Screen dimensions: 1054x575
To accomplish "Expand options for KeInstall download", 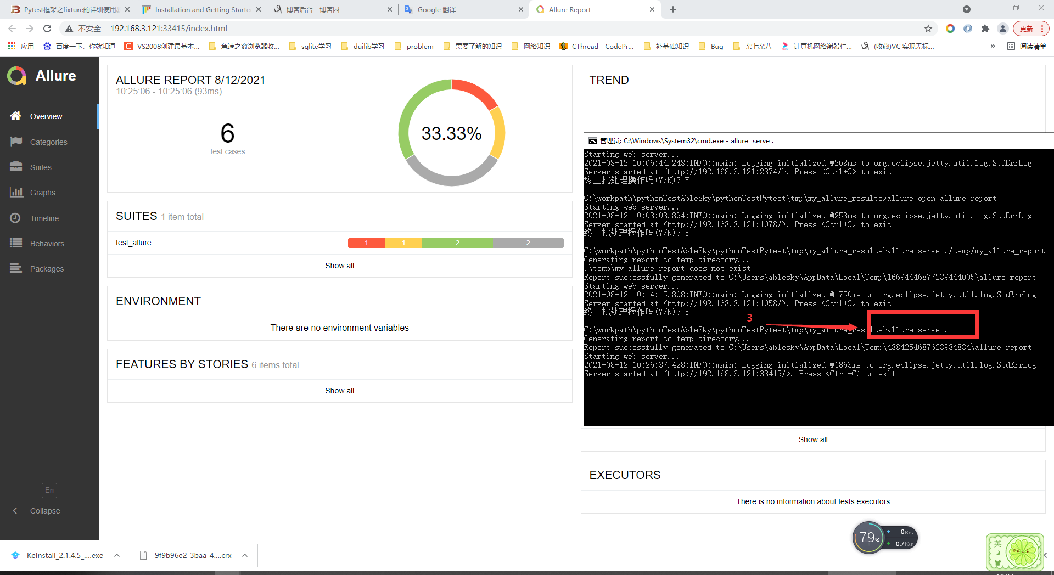I will pos(117,555).
